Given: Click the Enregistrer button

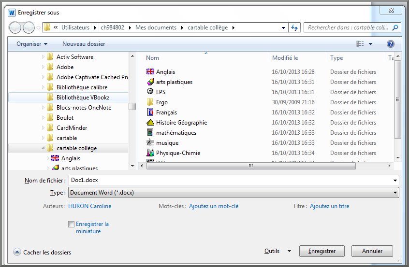Looking at the screenshot, I should [321, 251].
